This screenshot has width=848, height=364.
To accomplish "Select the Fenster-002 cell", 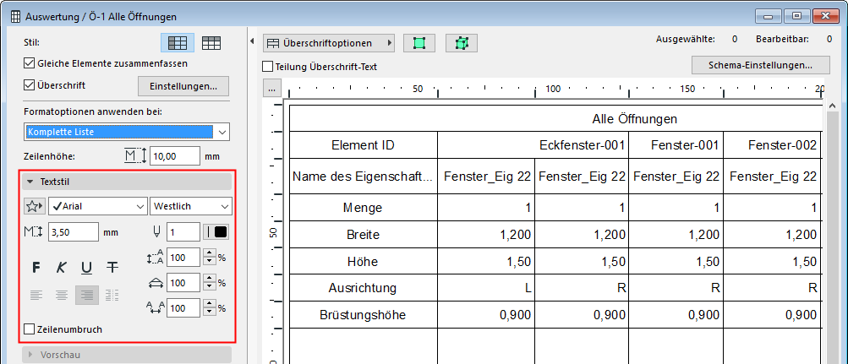I will click(772, 144).
